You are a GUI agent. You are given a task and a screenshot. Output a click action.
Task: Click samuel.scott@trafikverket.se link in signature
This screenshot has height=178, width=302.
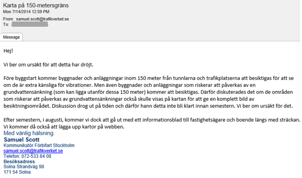pyautogui.click(x=33, y=151)
